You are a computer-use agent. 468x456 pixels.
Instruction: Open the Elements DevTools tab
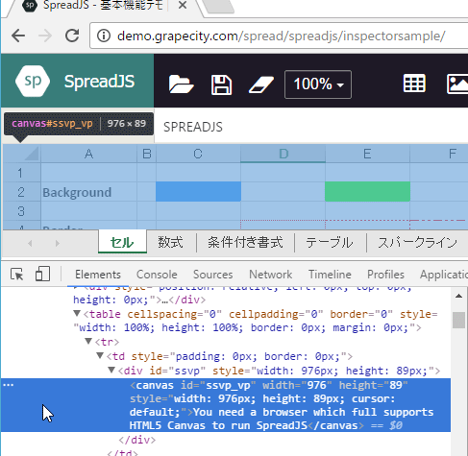pos(98,275)
